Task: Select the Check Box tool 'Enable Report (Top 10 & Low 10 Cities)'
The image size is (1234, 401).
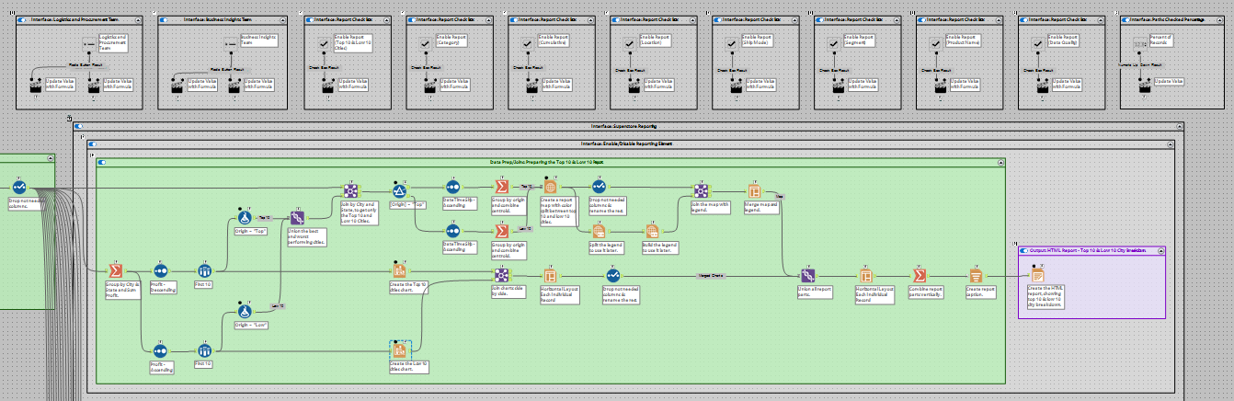Action: [325, 43]
